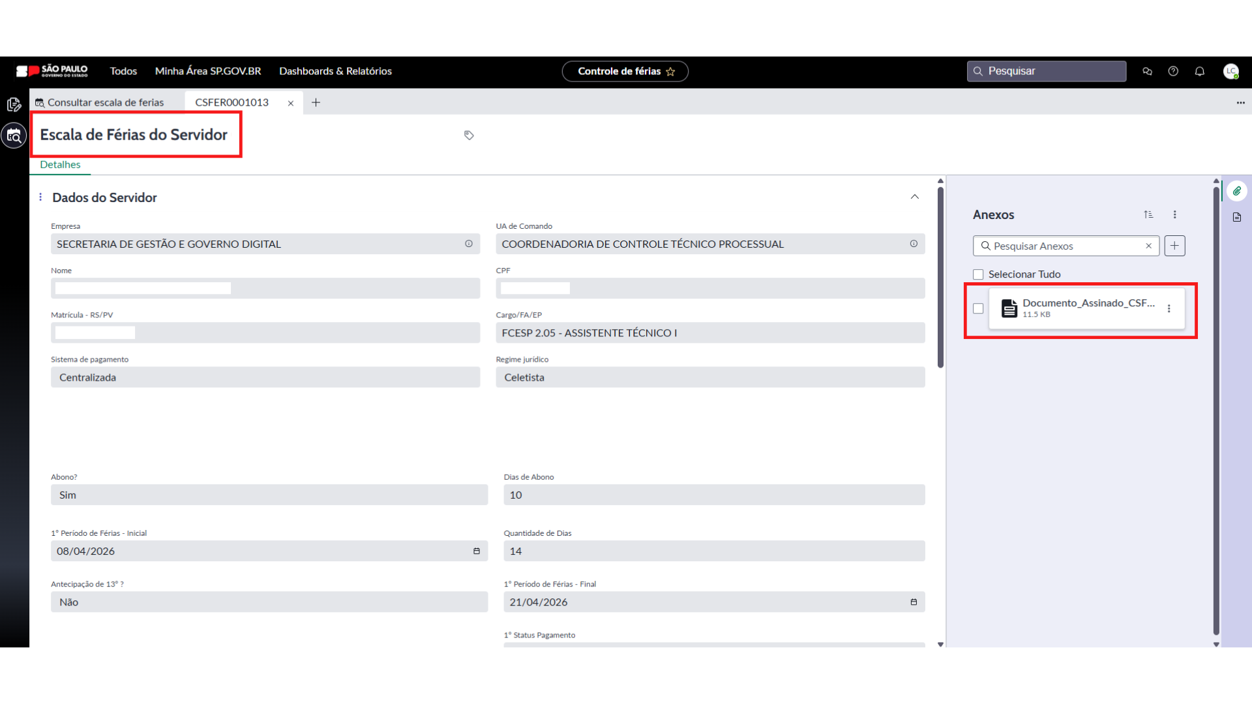Switch to Consultar escala de ferias tab

106,102
